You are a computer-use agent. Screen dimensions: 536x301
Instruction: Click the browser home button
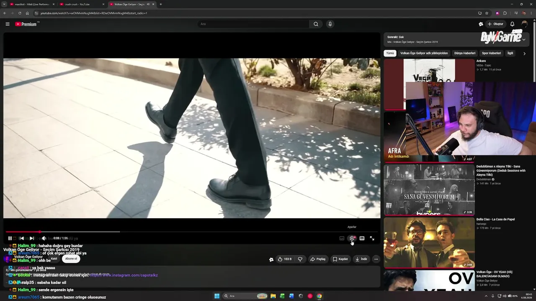[27, 13]
